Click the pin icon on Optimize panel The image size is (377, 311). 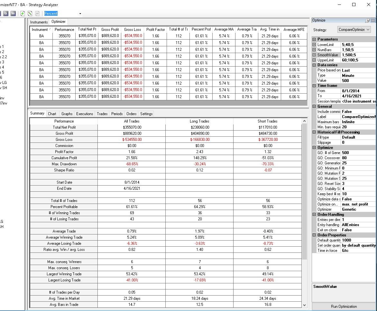[x=367, y=21]
